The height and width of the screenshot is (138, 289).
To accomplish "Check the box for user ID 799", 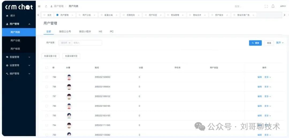I will (x=47, y=77).
